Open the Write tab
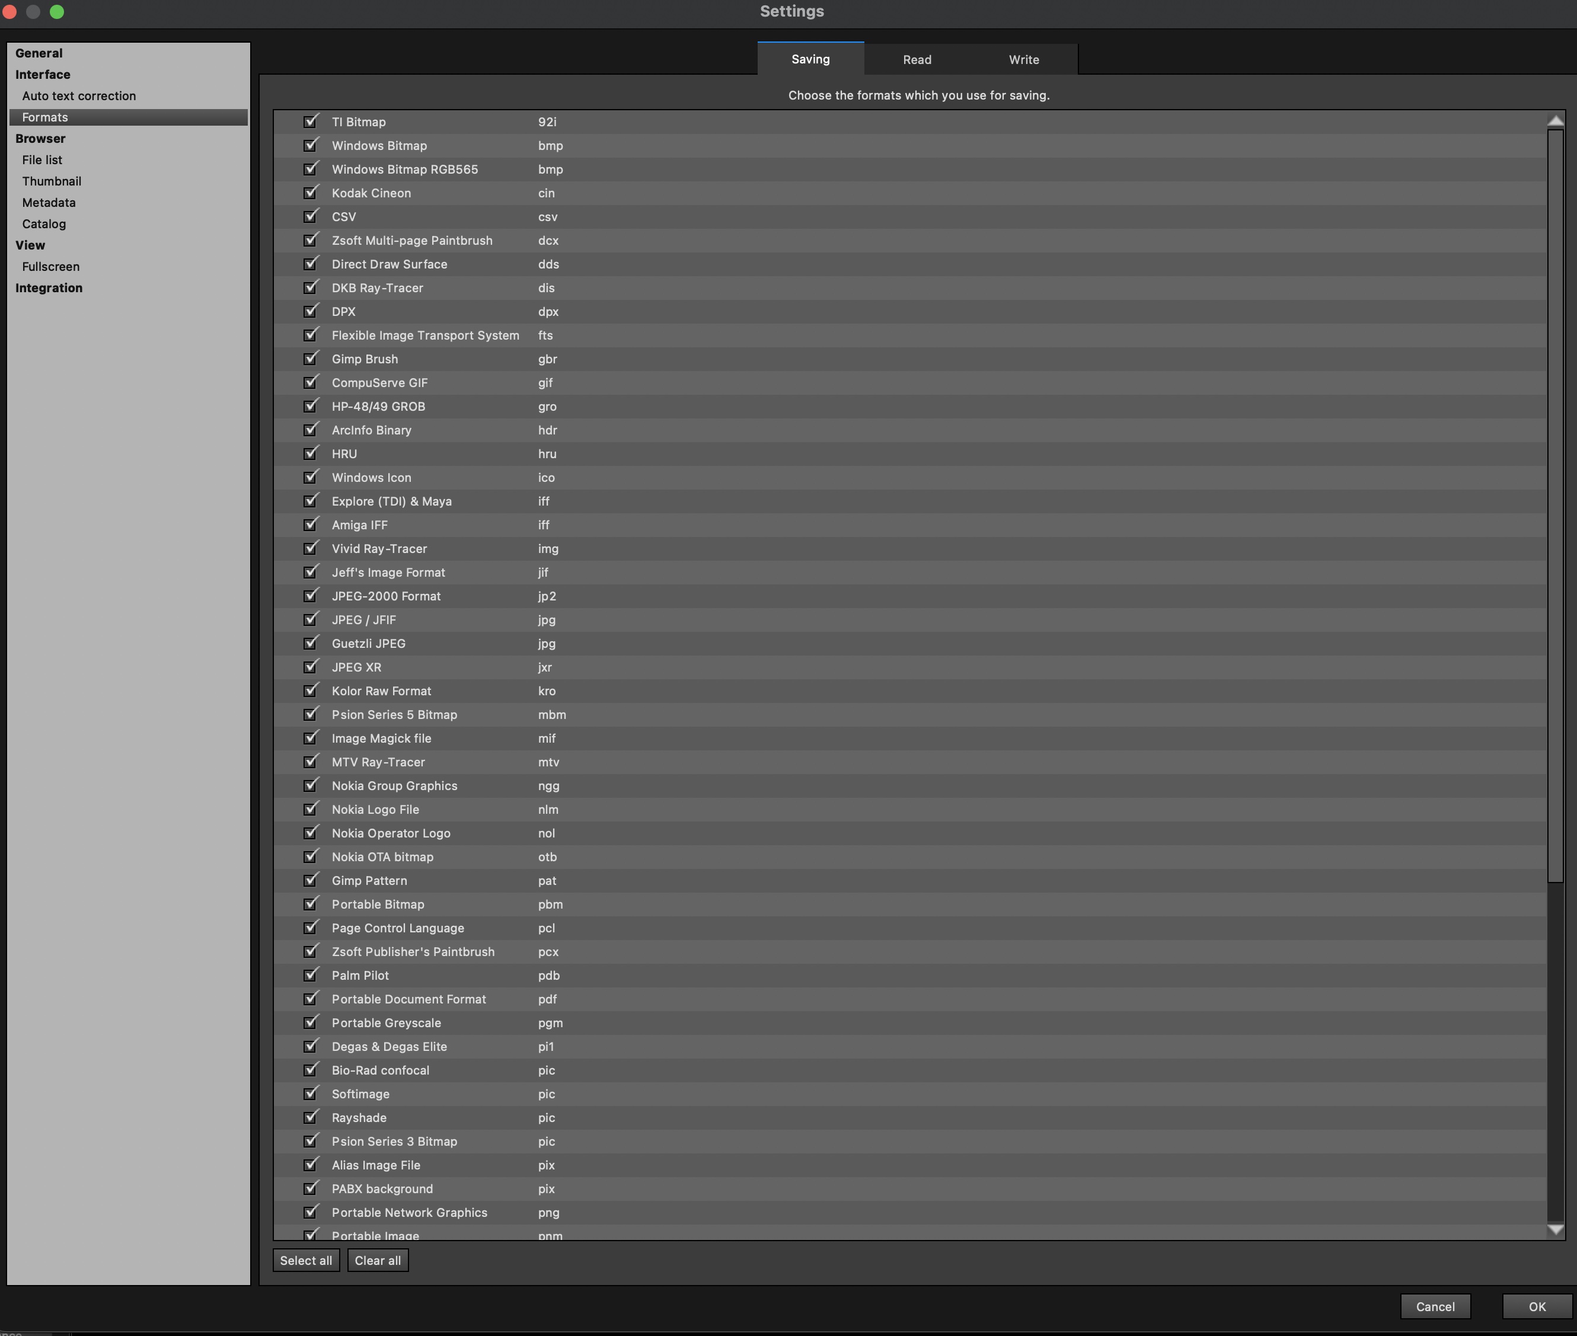The width and height of the screenshot is (1577, 1336). pos(1023,60)
